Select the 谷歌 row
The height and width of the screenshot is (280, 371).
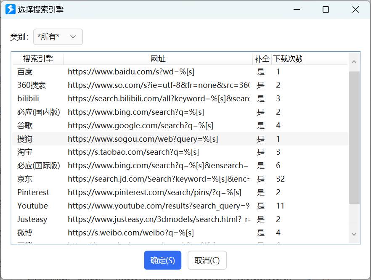pyautogui.click(x=180, y=125)
